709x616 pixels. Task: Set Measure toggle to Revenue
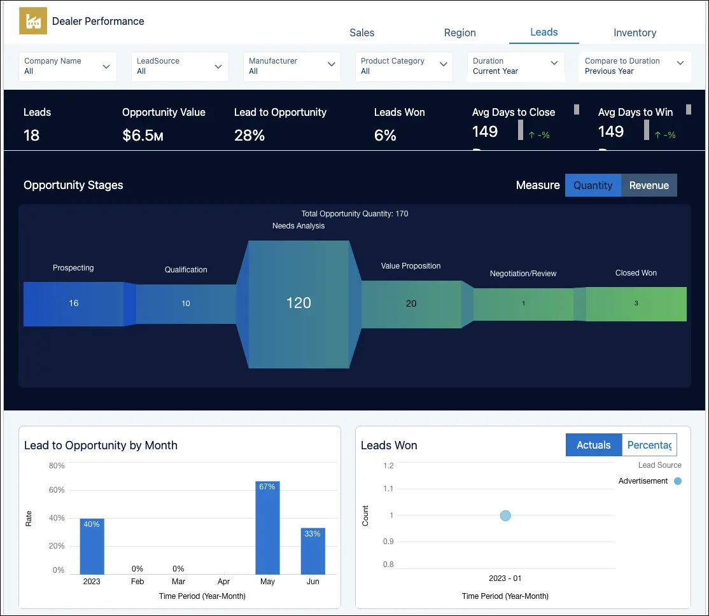coord(649,185)
